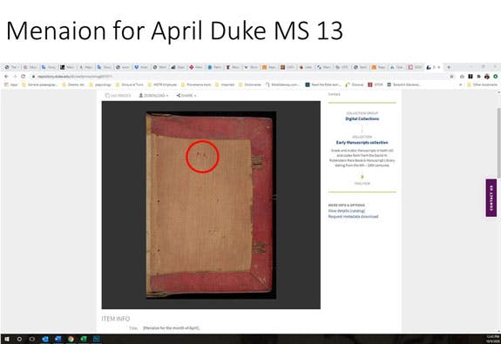501x344 pixels.
Task: Click the View details (catalog) link
Action: pos(347,211)
